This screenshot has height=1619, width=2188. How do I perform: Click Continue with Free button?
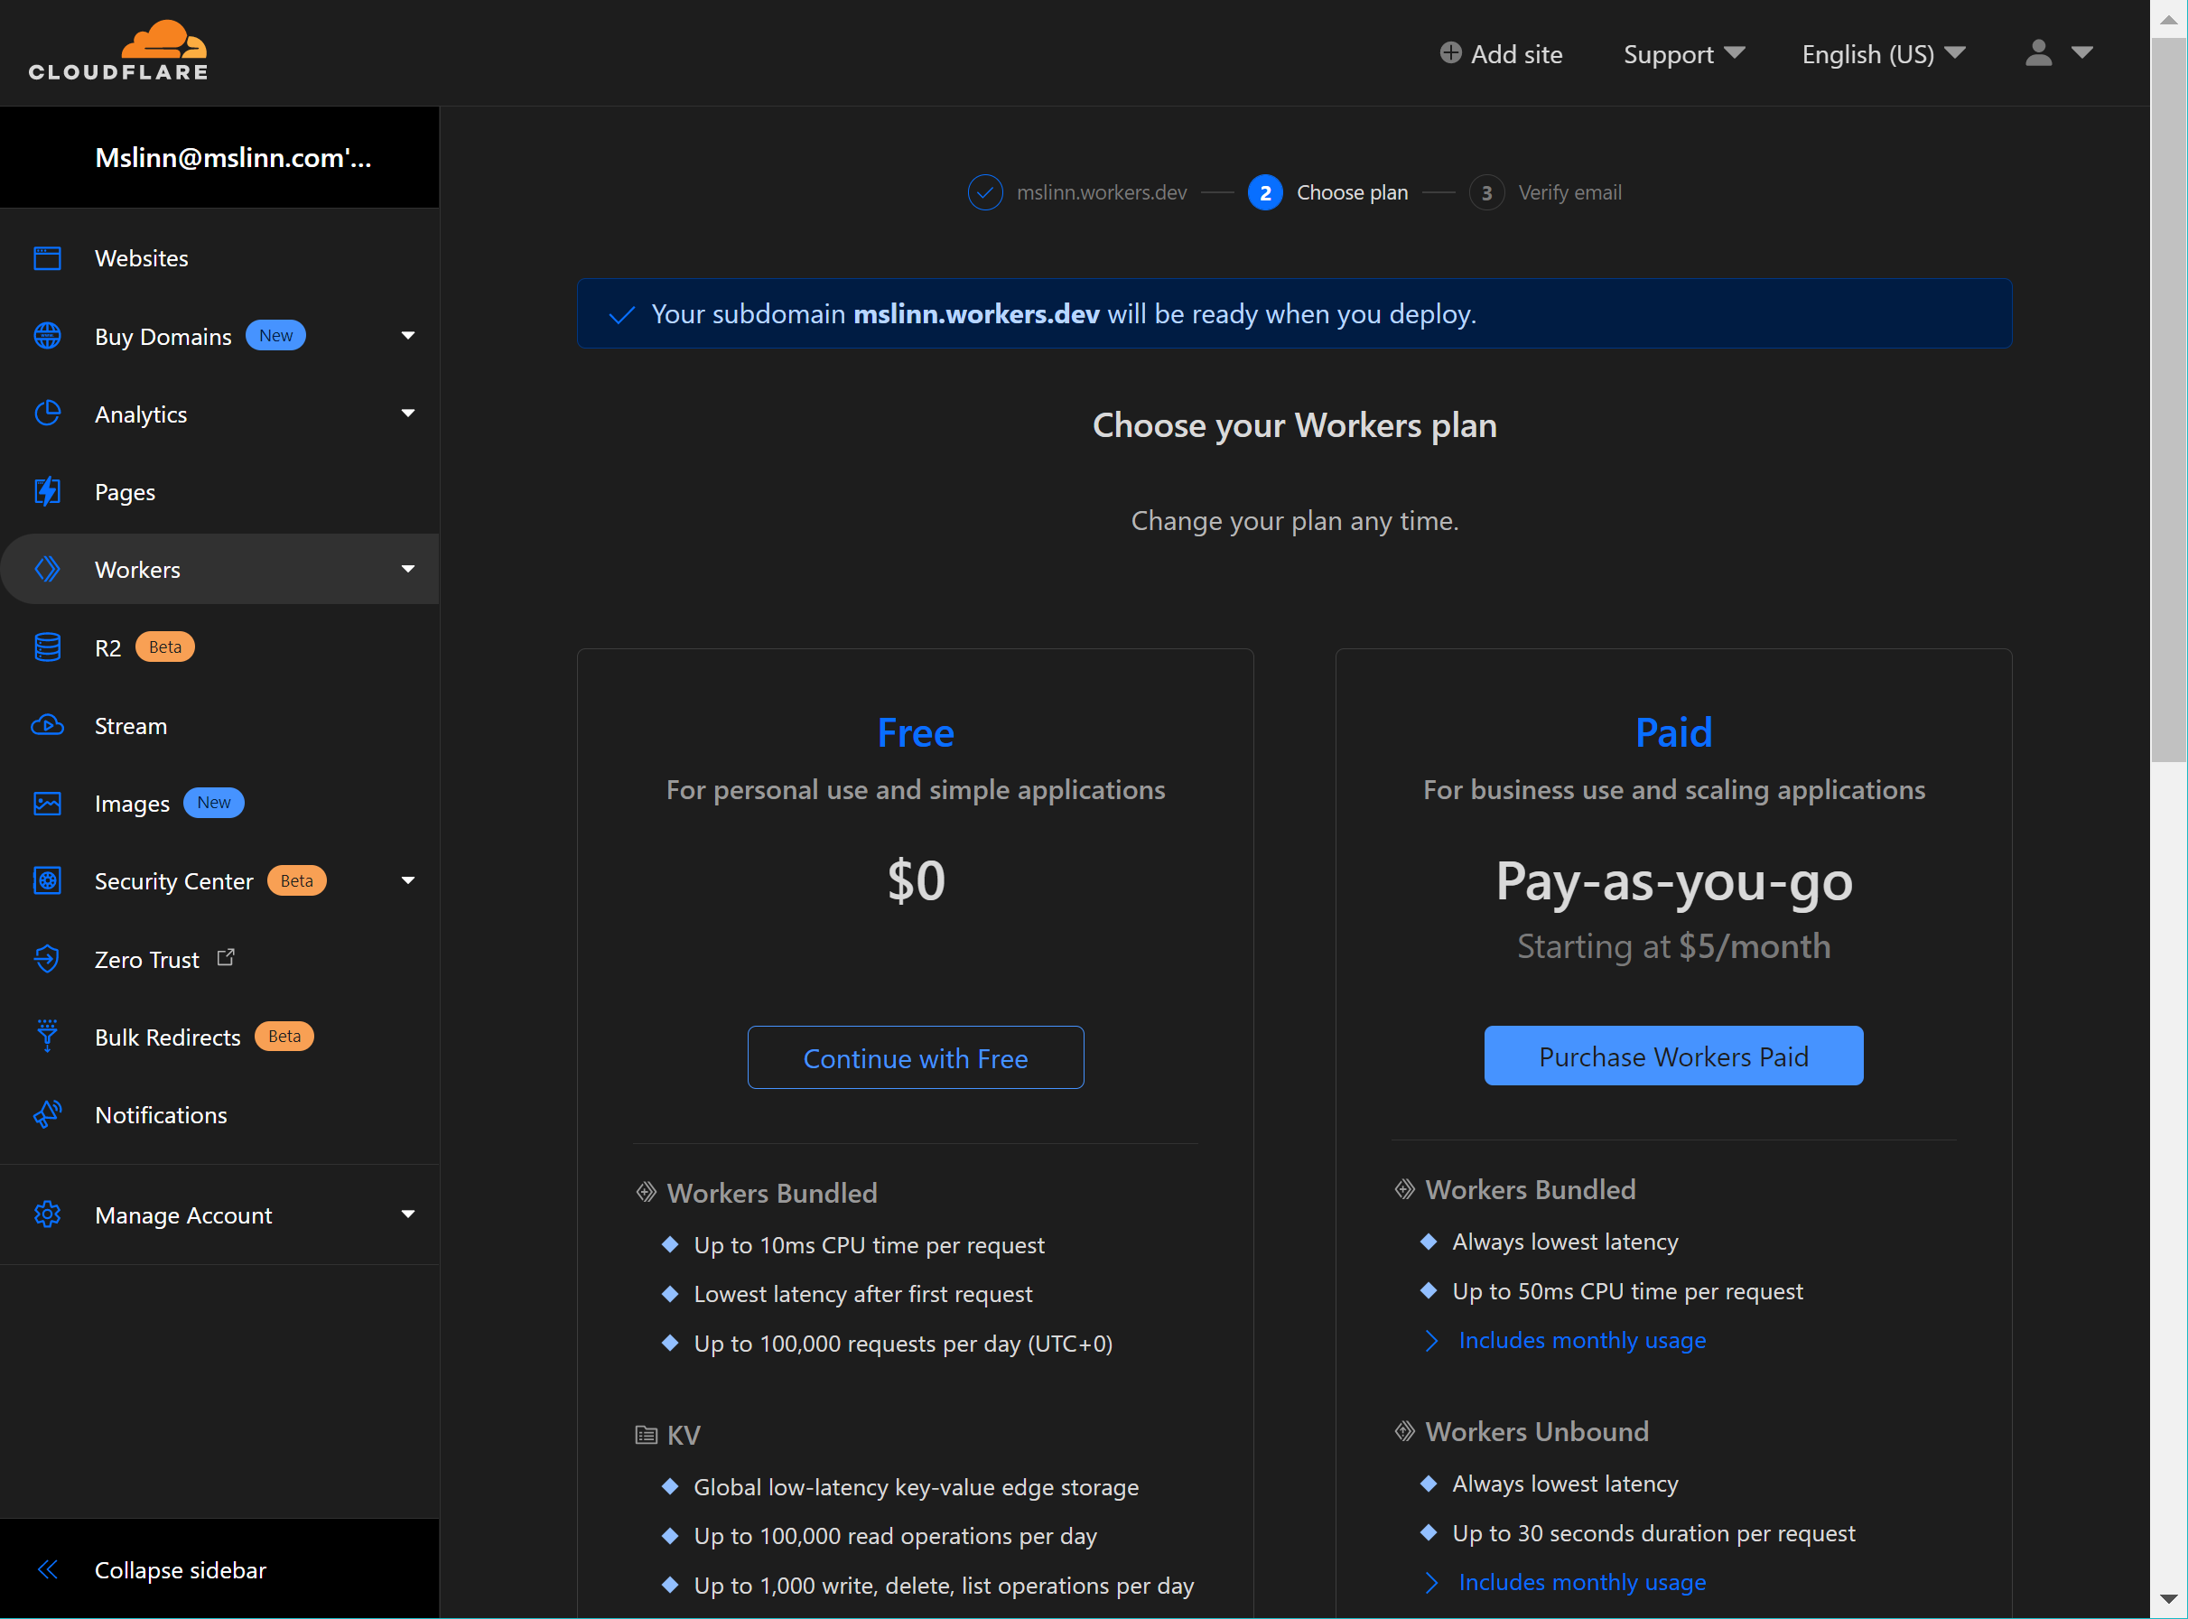point(915,1057)
